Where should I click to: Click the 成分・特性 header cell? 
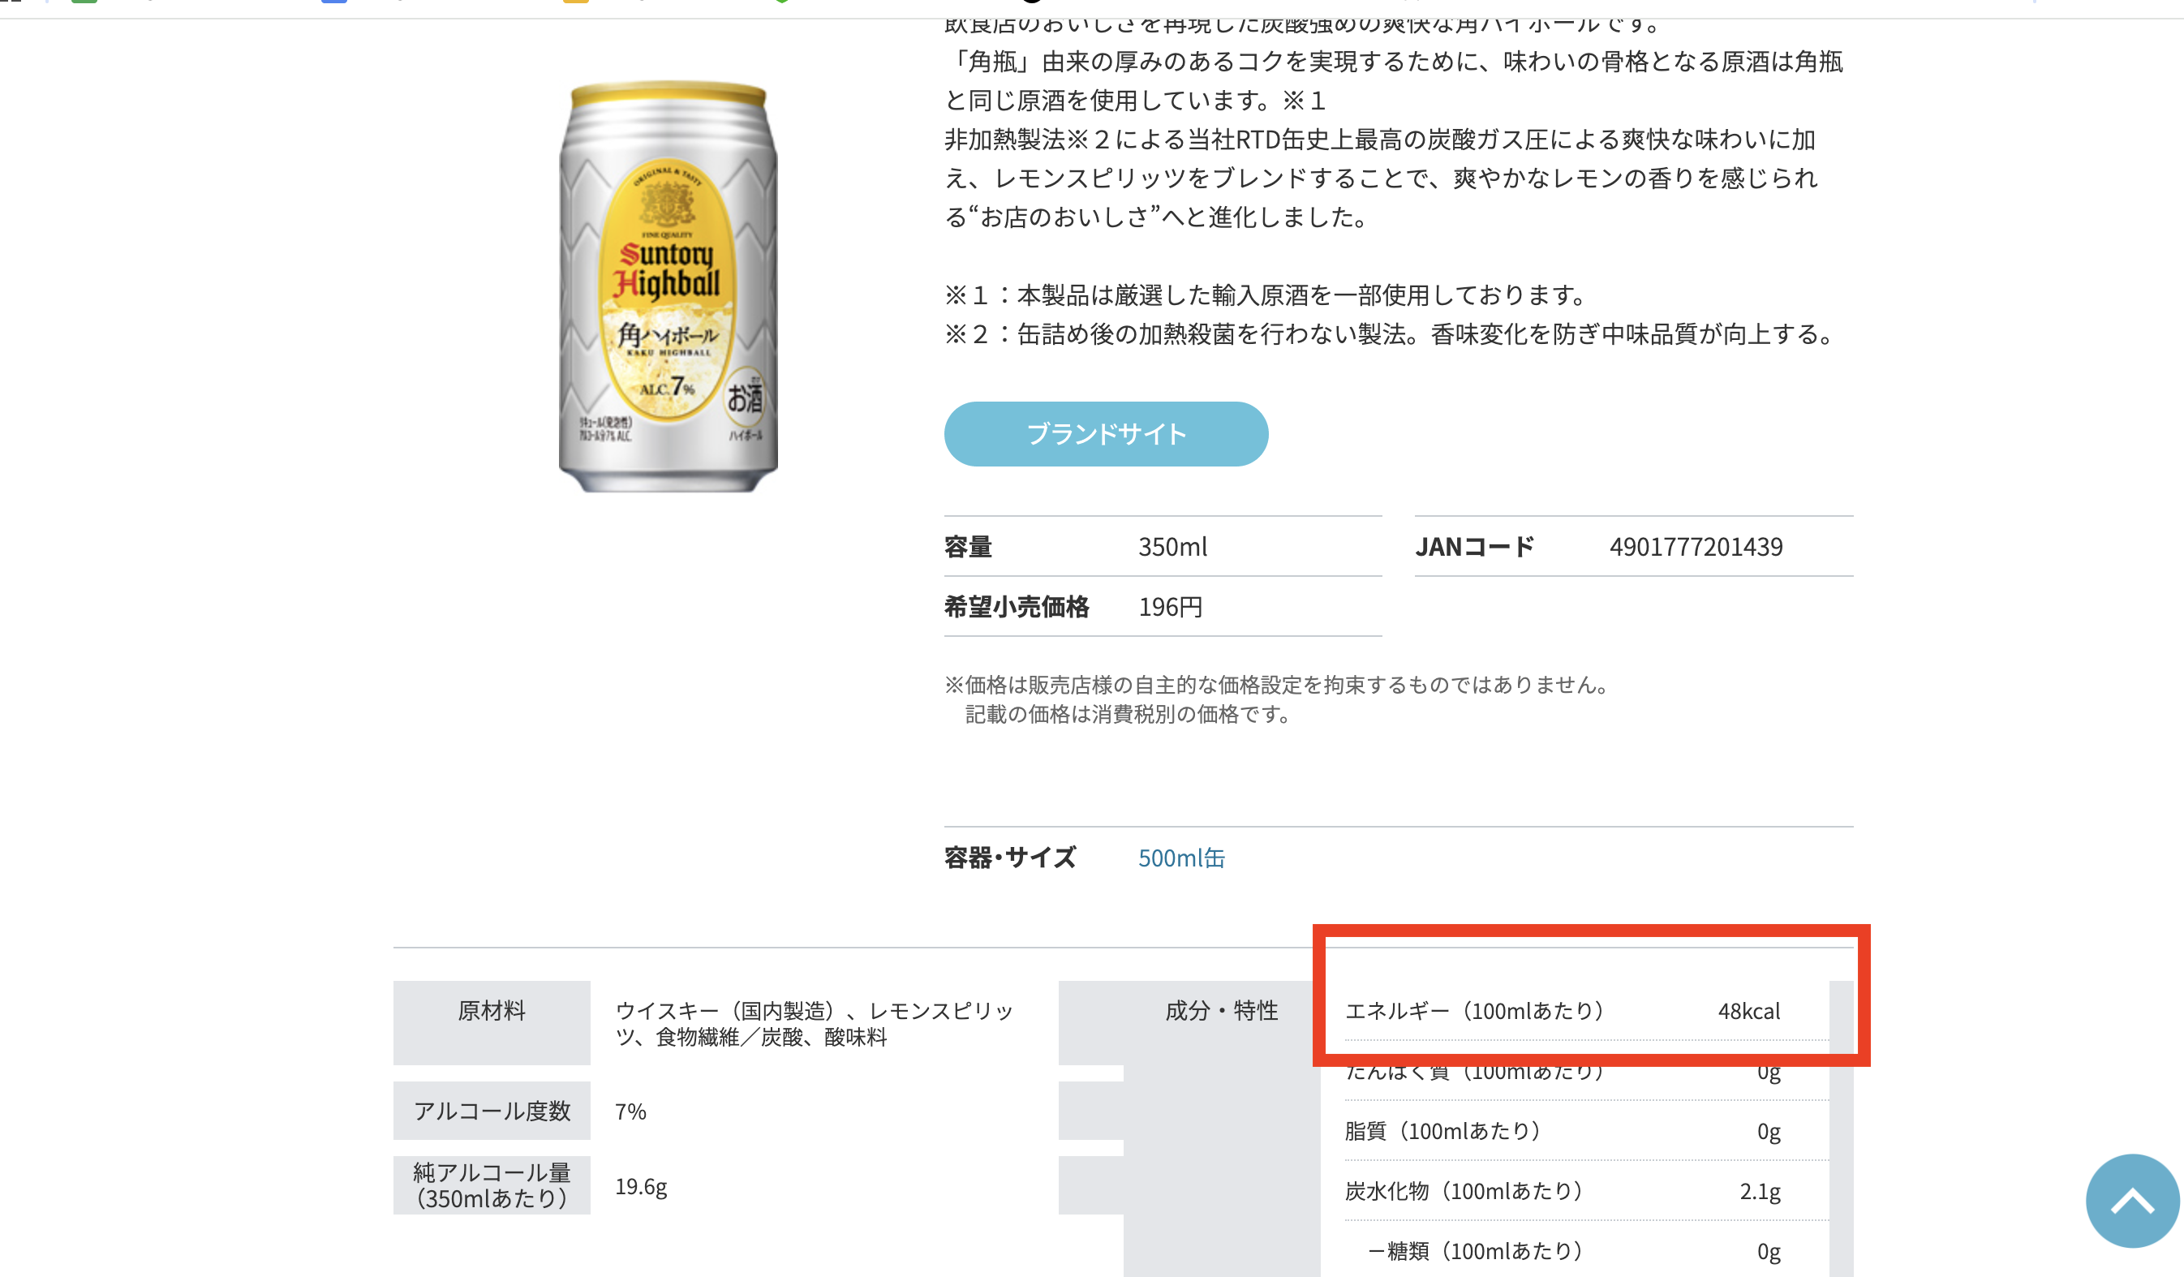click(1220, 1011)
